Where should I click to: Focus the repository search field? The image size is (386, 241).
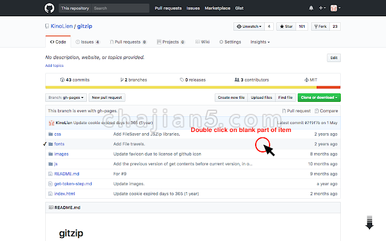120,8
